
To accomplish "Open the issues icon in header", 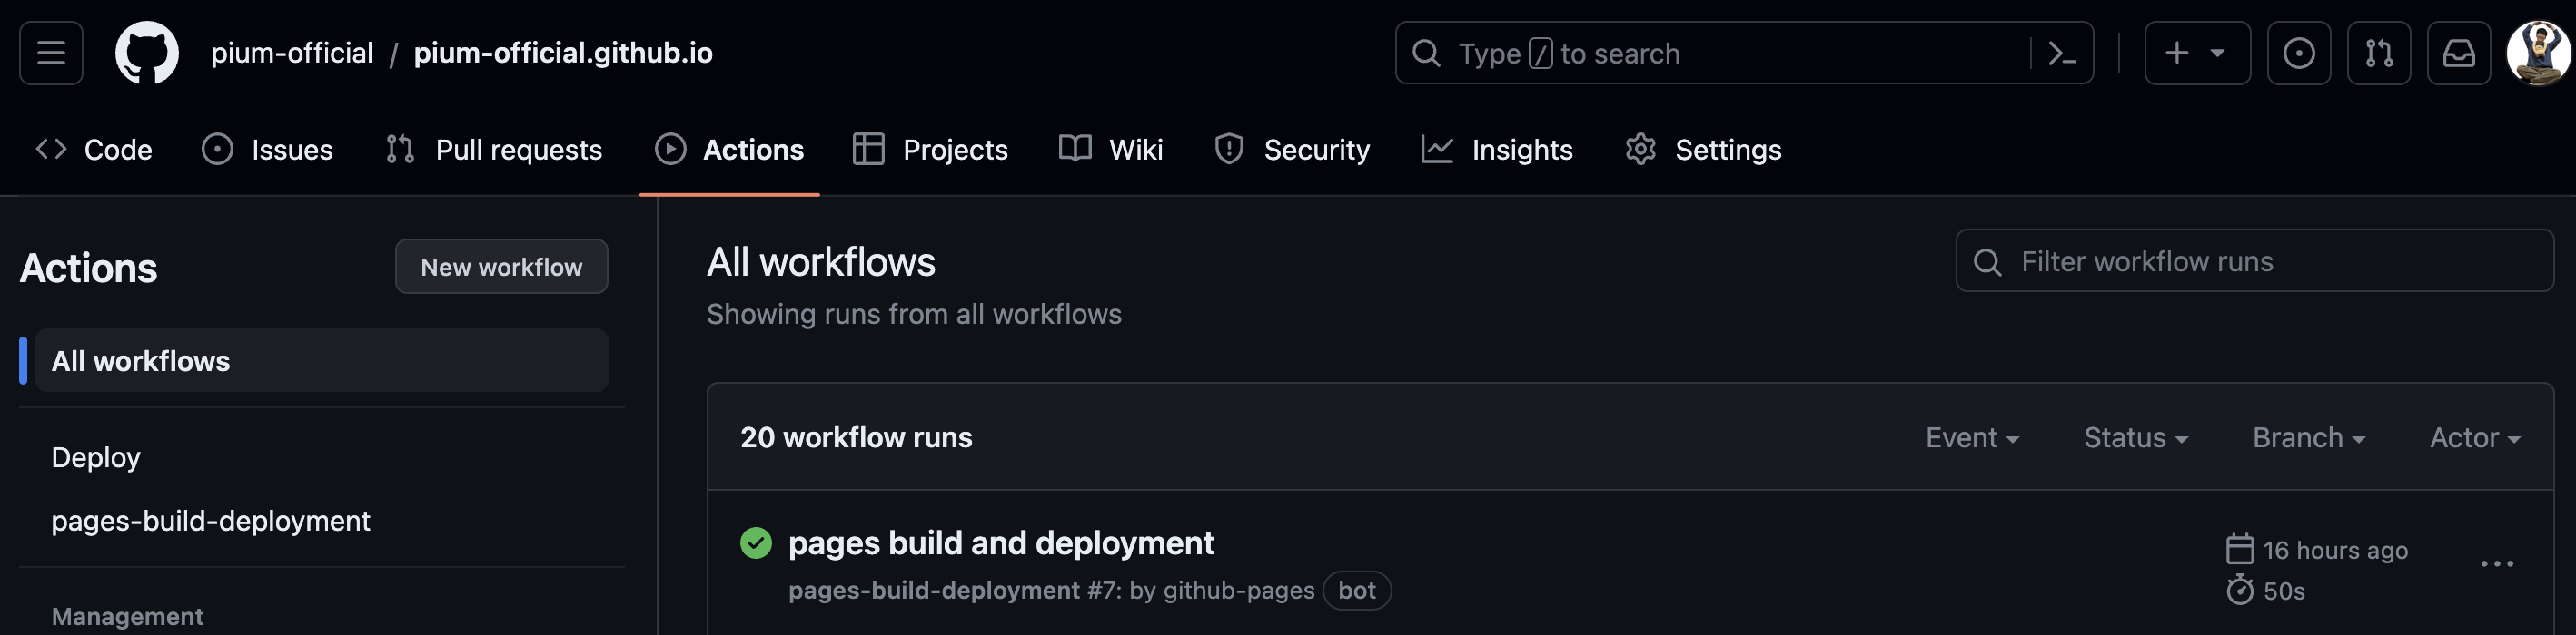I will (x=2298, y=53).
